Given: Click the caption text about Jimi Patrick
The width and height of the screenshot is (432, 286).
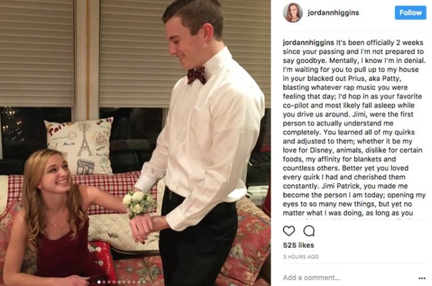Looking at the screenshot, I should coord(355,128).
